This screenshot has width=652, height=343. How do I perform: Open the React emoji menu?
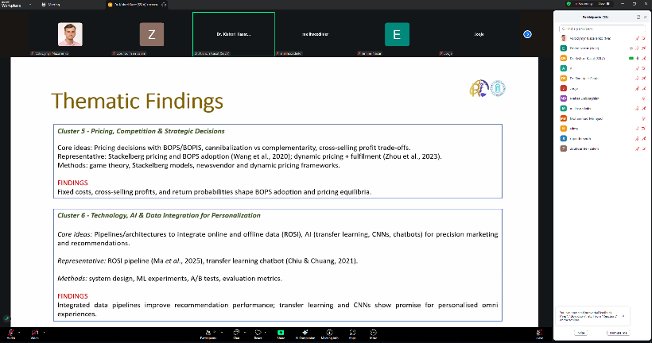[258, 334]
